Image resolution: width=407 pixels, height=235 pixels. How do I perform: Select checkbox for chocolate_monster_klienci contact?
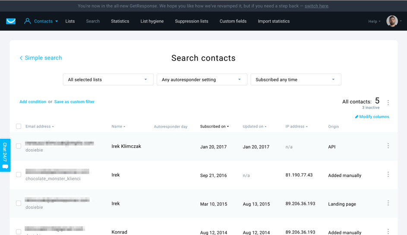[19, 175]
